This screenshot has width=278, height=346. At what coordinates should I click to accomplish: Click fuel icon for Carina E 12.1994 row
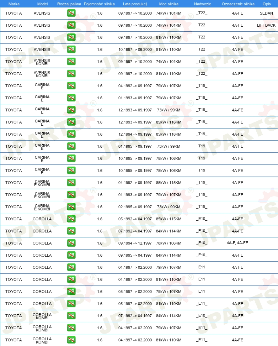71,134
